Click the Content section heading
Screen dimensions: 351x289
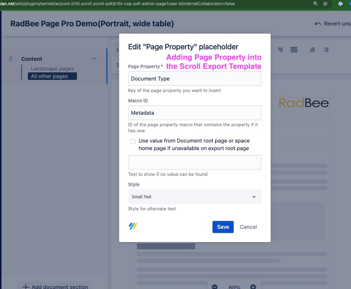tap(32, 59)
